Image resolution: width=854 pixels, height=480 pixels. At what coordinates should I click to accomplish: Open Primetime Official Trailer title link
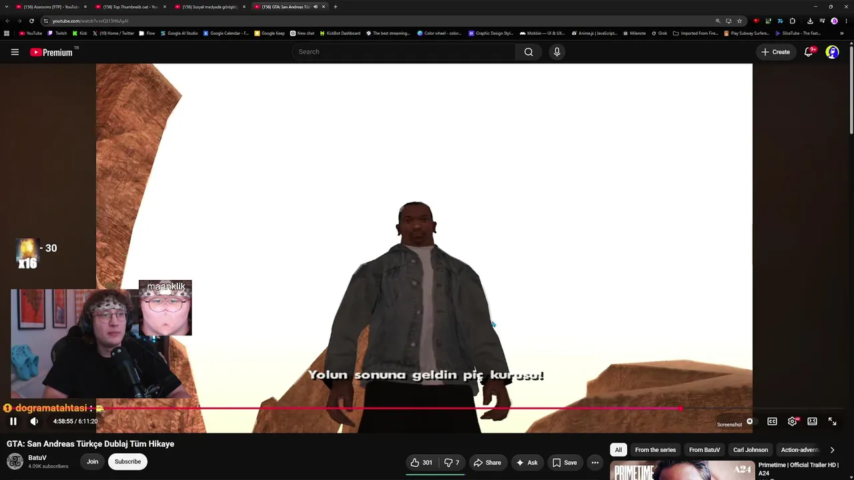tap(798, 469)
